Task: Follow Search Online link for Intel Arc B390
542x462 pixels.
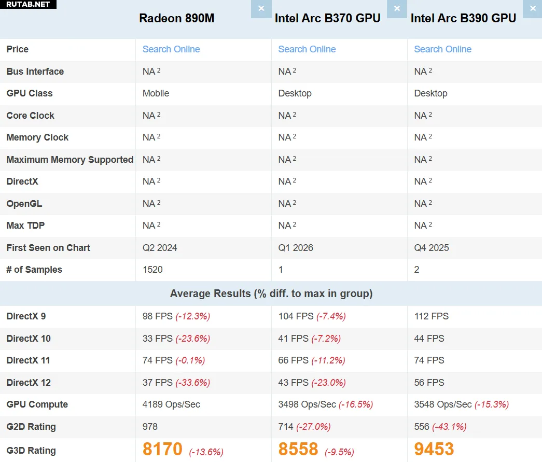Action: coord(442,49)
